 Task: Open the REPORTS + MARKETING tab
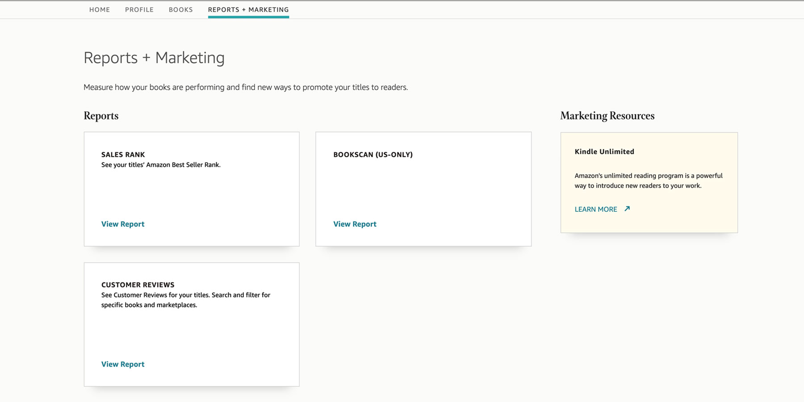(x=248, y=9)
